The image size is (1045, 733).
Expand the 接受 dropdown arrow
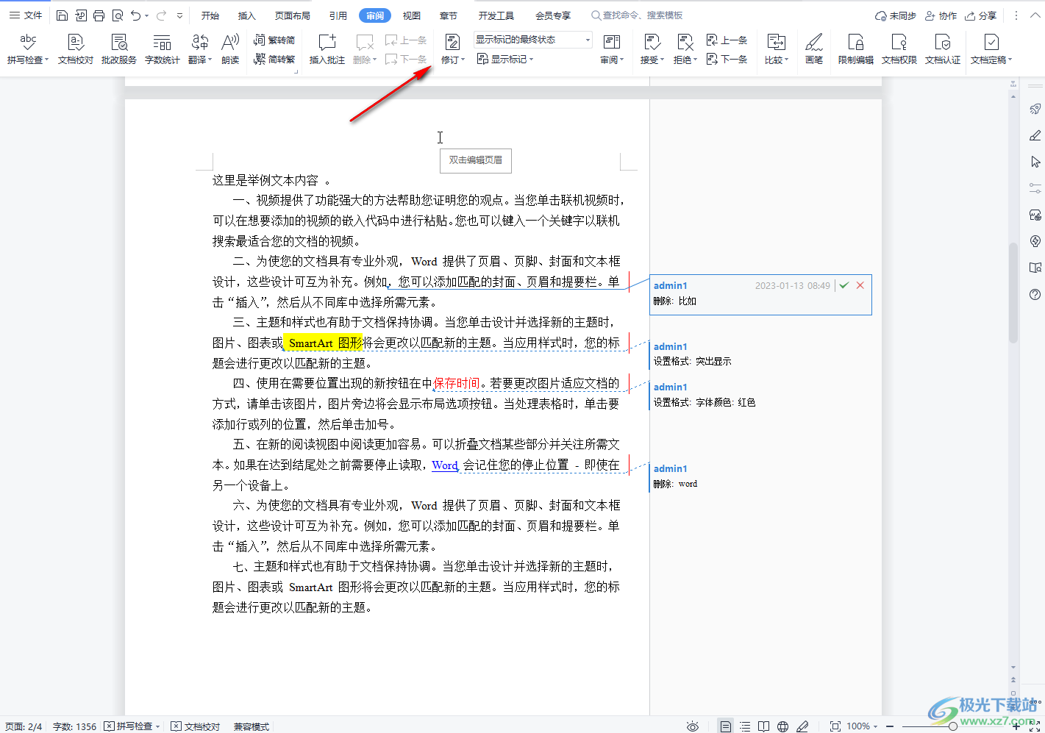pos(662,60)
